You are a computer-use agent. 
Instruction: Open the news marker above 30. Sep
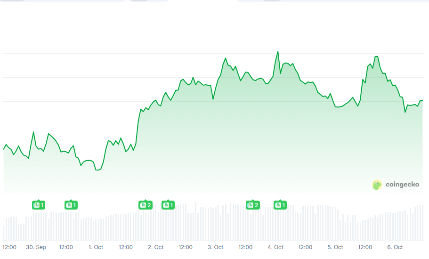[39, 205]
